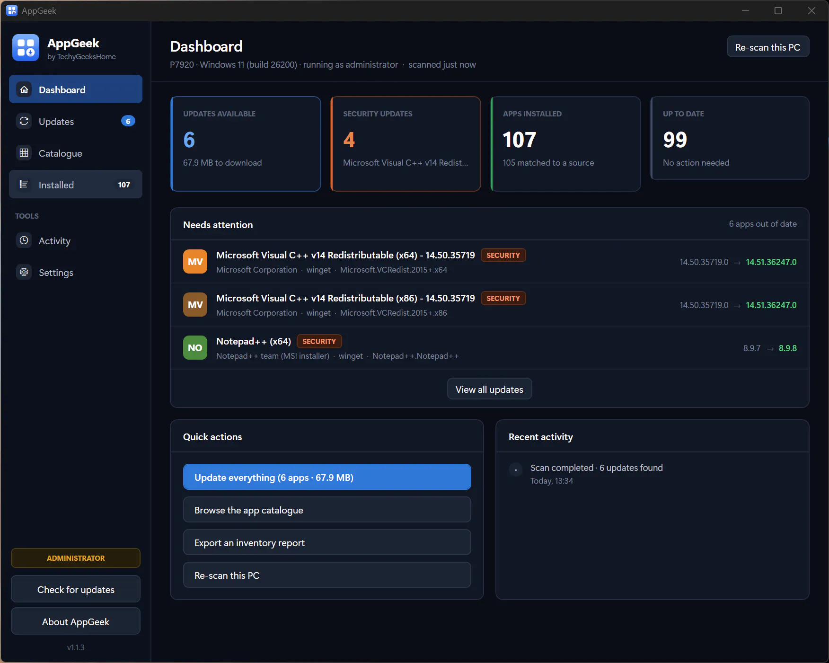Click the Updates refresh icon

point(24,121)
